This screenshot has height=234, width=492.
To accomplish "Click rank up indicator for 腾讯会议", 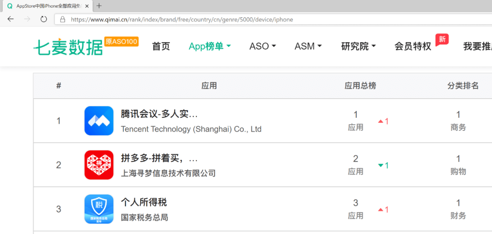I will [384, 121].
